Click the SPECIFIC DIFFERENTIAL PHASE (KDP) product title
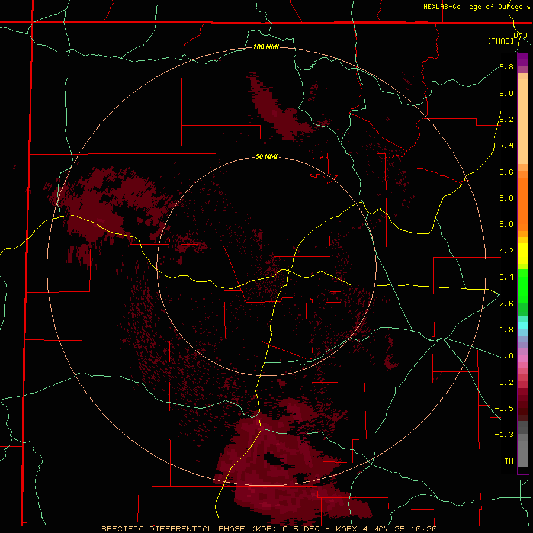The image size is (533, 533). click(189, 529)
